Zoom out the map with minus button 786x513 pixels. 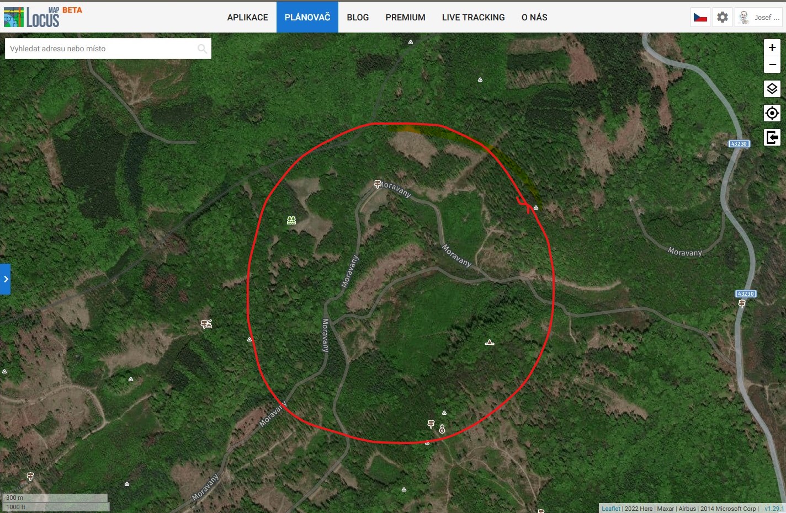tap(772, 65)
